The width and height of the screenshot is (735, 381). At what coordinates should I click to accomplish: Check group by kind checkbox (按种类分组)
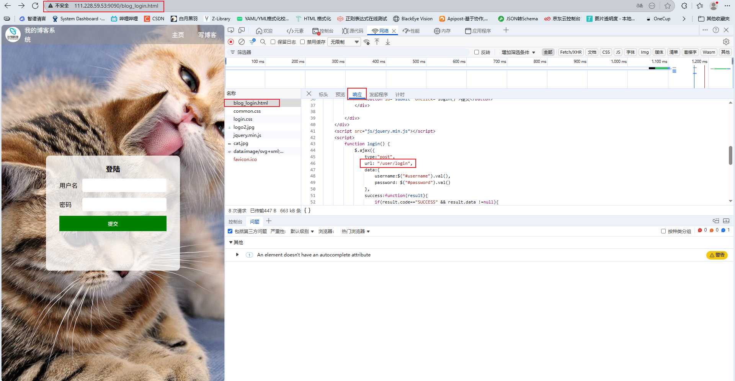click(663, 231)
